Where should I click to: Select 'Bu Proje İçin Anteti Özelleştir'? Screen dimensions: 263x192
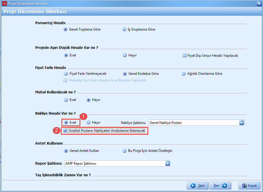coord(125,151)
